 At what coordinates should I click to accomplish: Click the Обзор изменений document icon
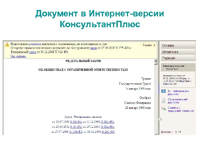point(163,100)
